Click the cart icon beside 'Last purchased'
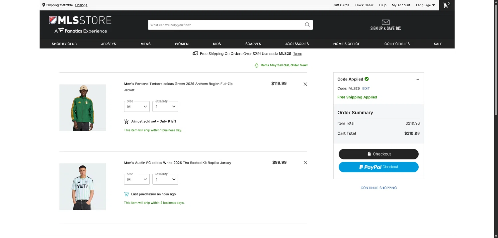498x238 pixels. [x=126, y=194]
